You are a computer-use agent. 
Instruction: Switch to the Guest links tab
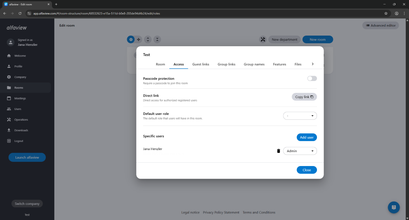click(x=200, y=64)
